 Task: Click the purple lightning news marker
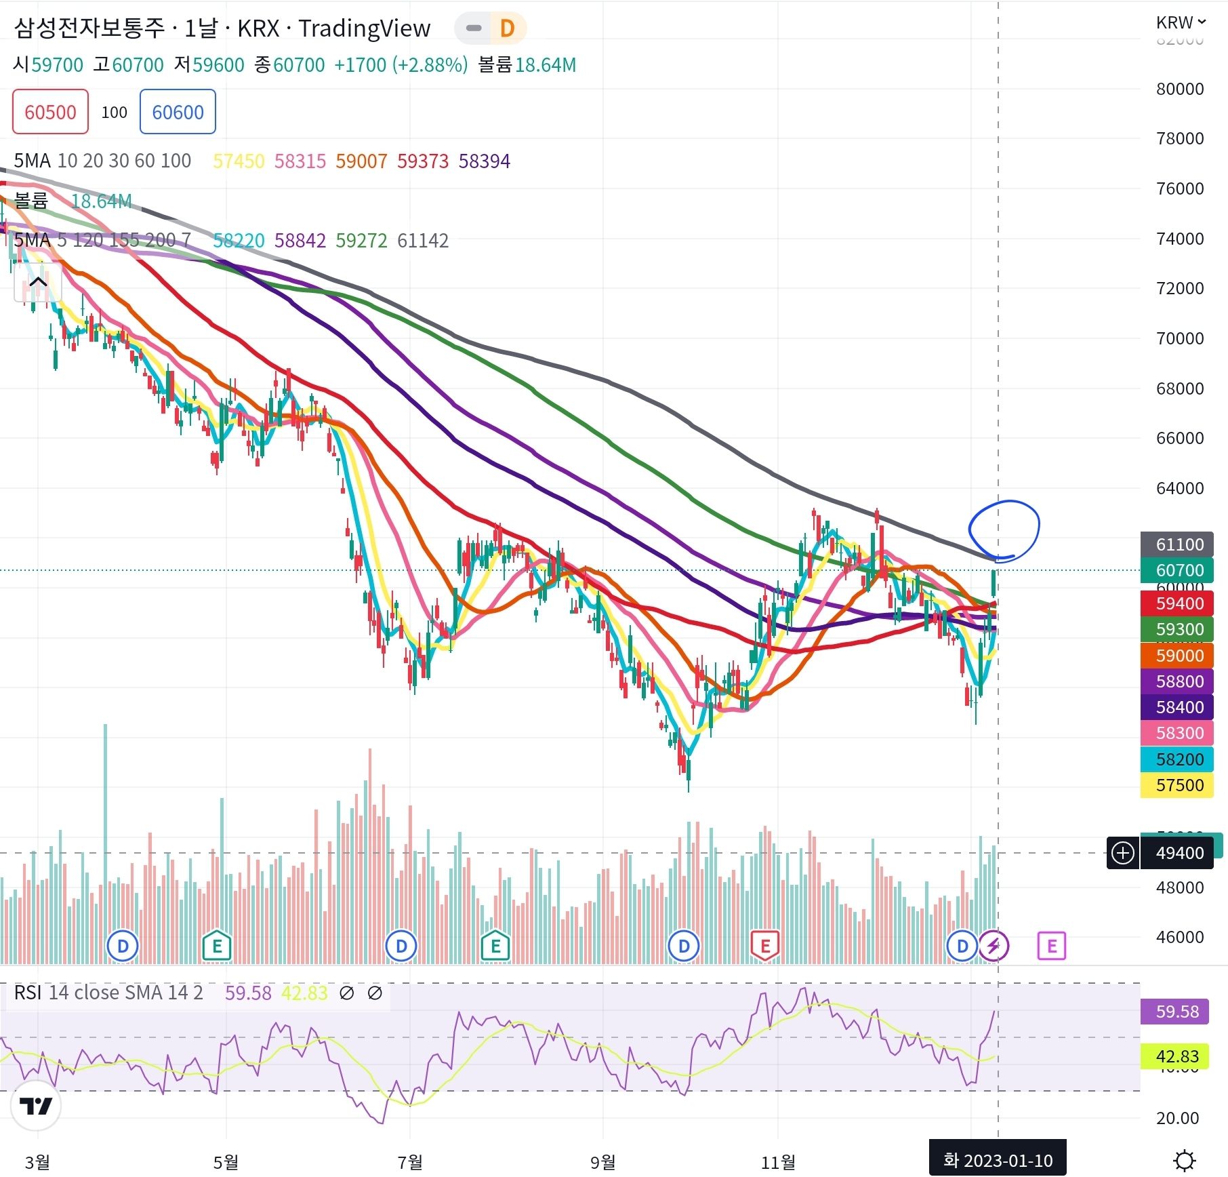994,946
